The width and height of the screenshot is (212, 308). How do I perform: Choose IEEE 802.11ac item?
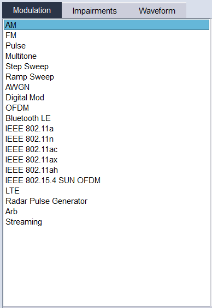(107, 149)
